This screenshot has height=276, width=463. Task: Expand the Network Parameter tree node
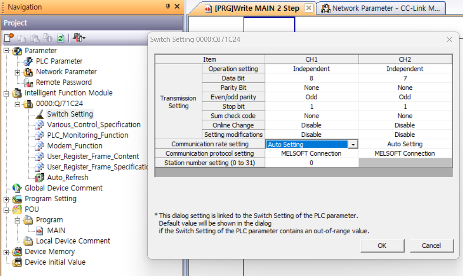pyautogui.click(x=17, y=72)
